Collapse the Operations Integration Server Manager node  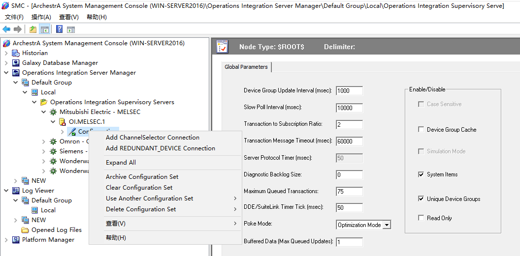(6, 73)
